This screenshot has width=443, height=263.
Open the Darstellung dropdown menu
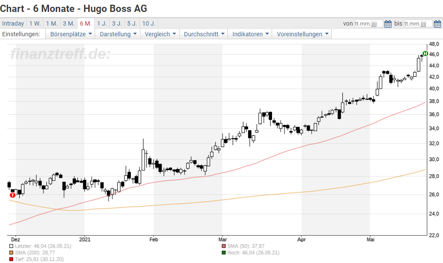coord(118,34)
